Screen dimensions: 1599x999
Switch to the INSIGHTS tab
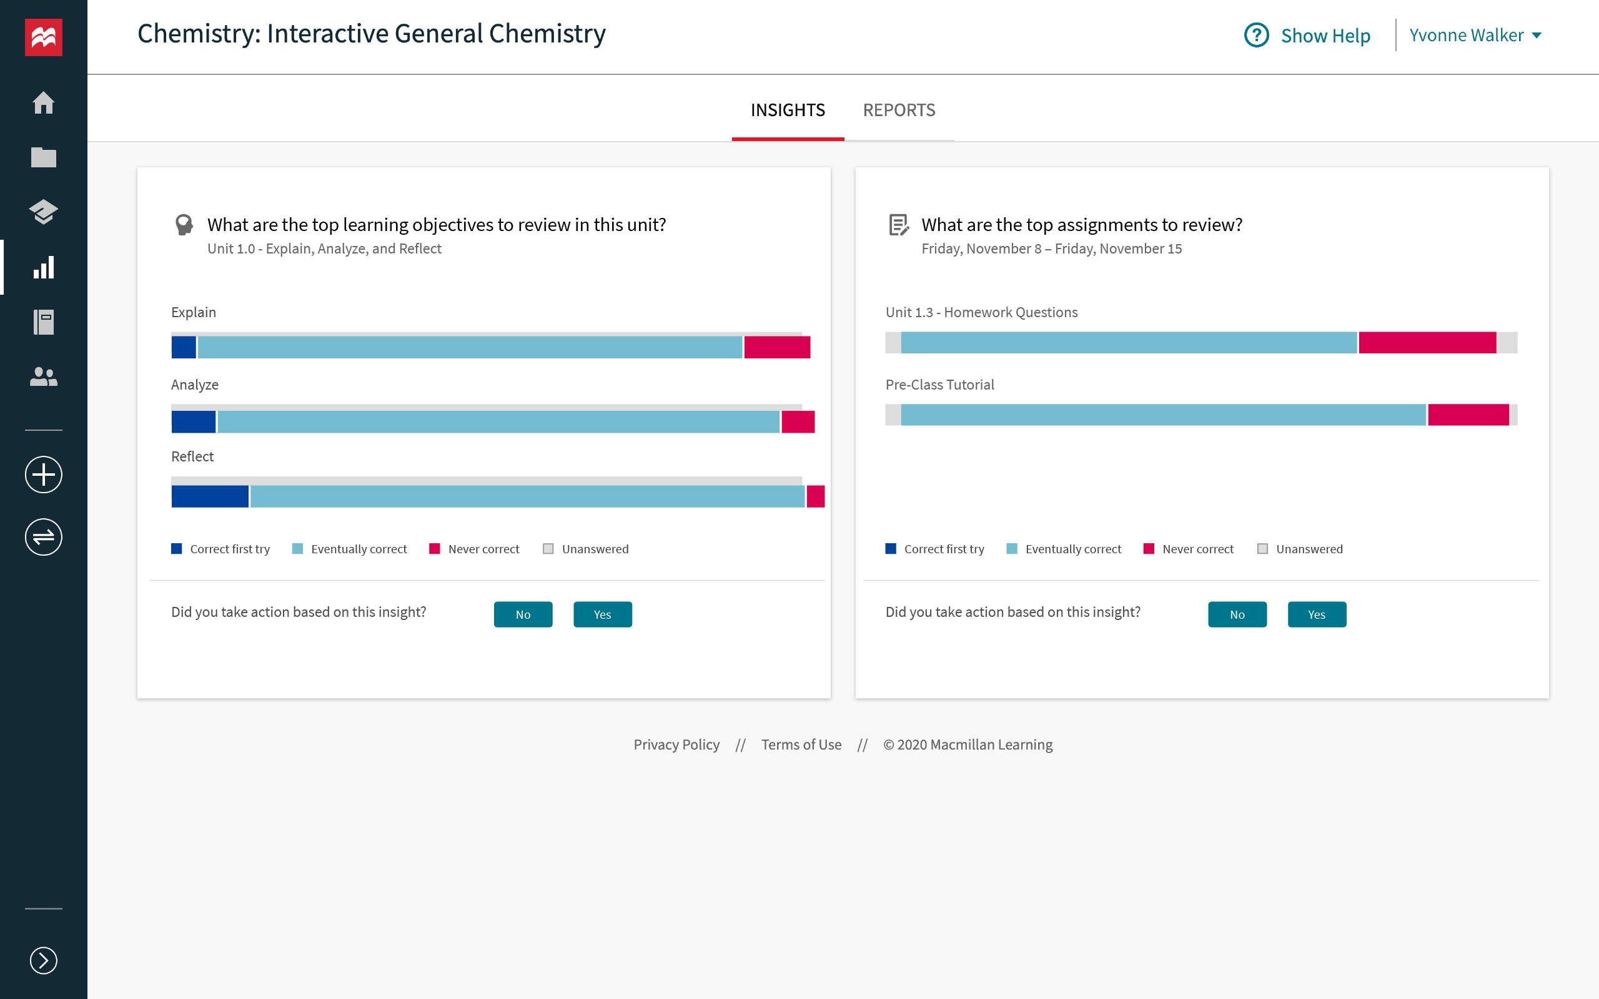point(788,110)
